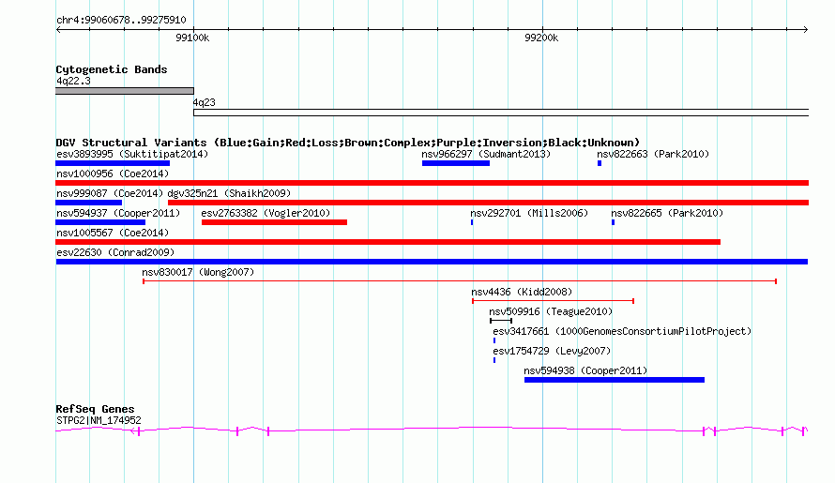Select the blue nsv594937 gain bar
Image resolution: width=835 pixels, height=483 pixels.
tap(100, 222)
